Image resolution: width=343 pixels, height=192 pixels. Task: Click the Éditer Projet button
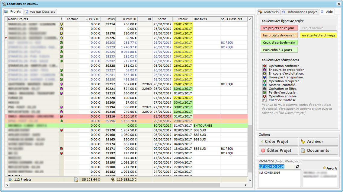(278, 150)
